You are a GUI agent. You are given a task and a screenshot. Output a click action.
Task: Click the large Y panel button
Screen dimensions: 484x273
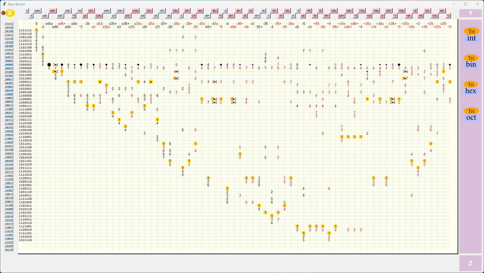[x=470, y=13]
